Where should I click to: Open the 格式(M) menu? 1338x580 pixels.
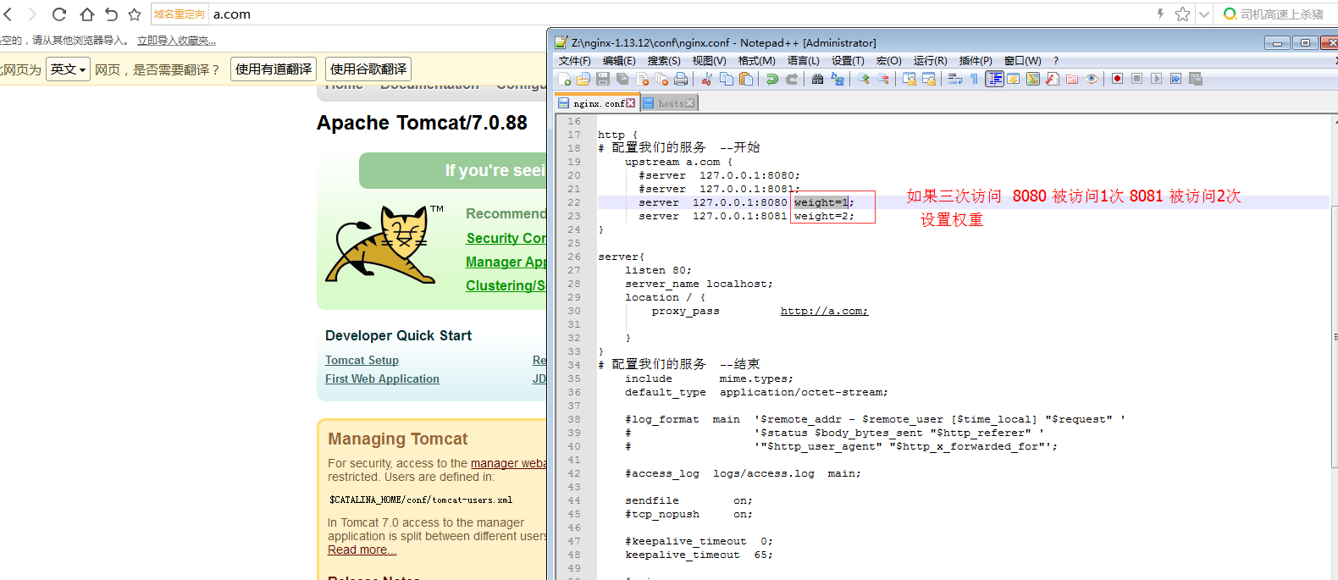point(756,61)
